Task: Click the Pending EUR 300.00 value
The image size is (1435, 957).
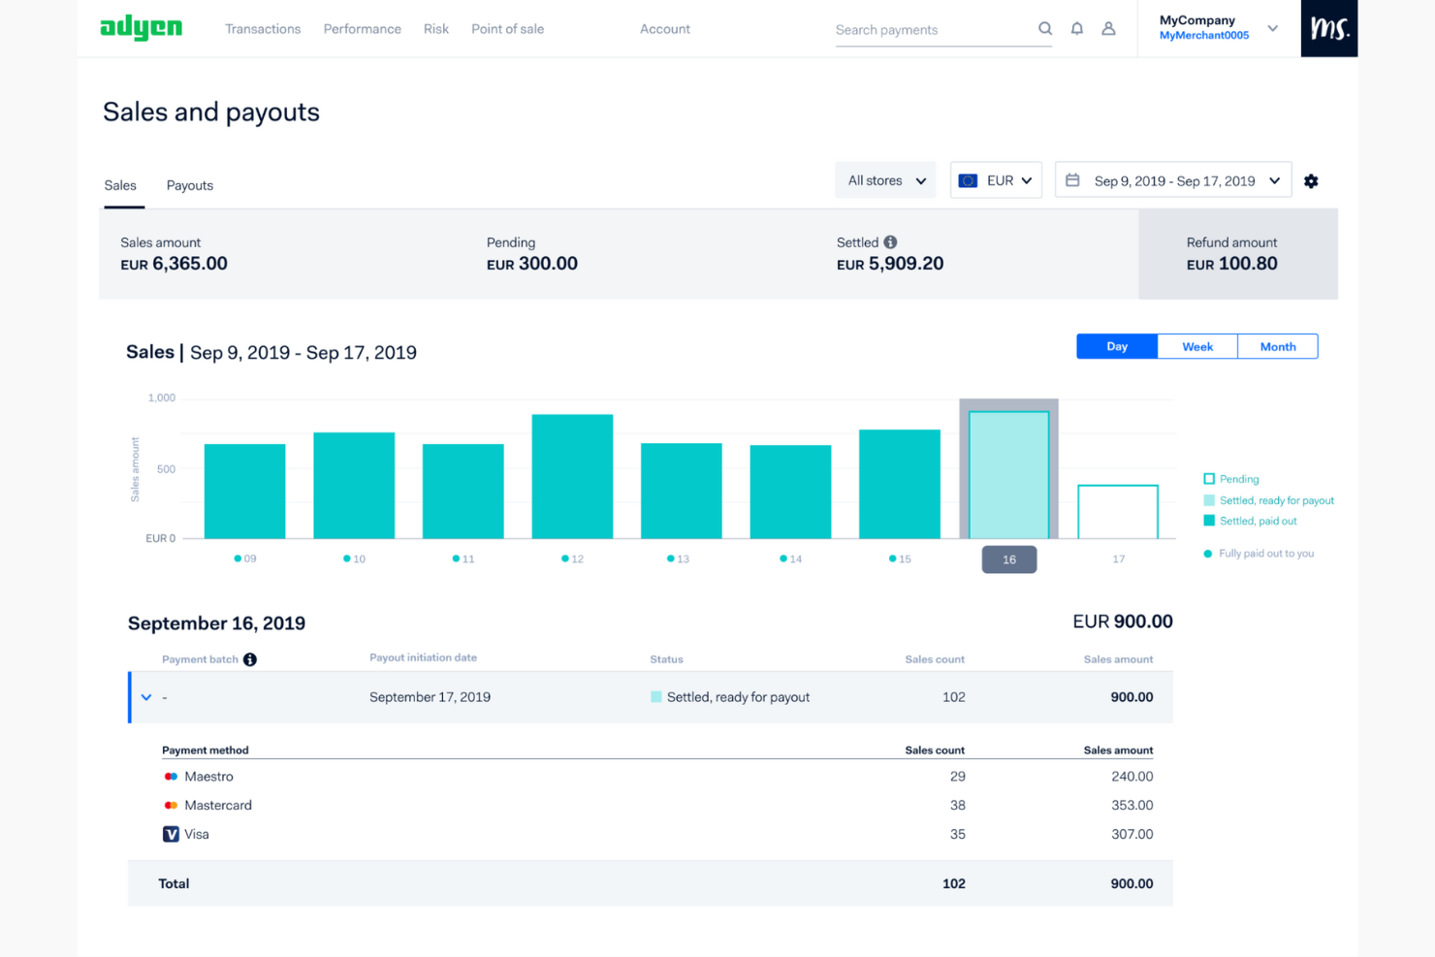Action: 532,264
